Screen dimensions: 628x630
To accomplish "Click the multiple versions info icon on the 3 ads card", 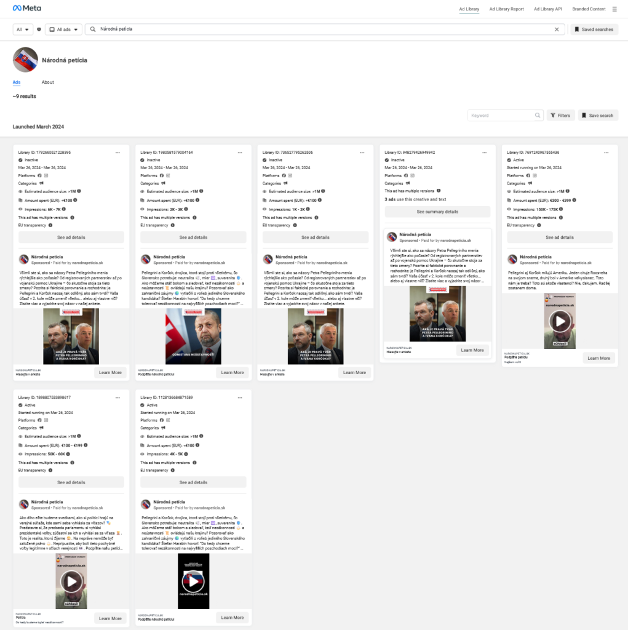I will tap(439, 191).
